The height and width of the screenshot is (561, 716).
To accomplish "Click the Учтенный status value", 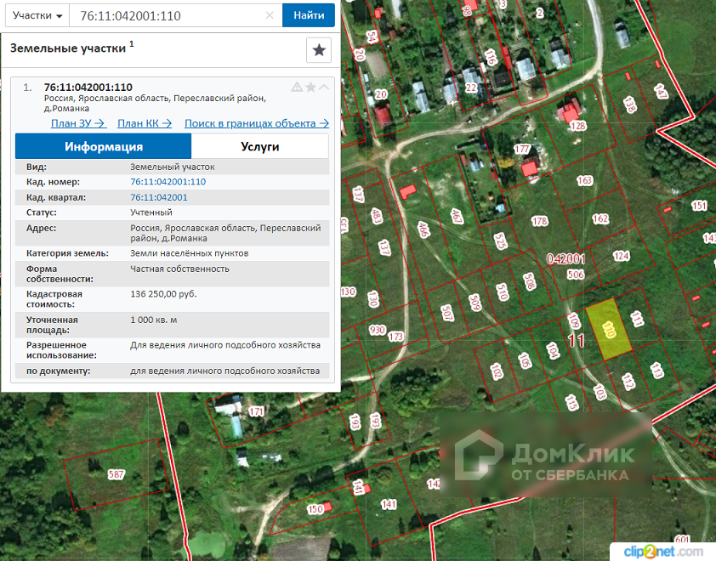I will (x=151, y=212).
